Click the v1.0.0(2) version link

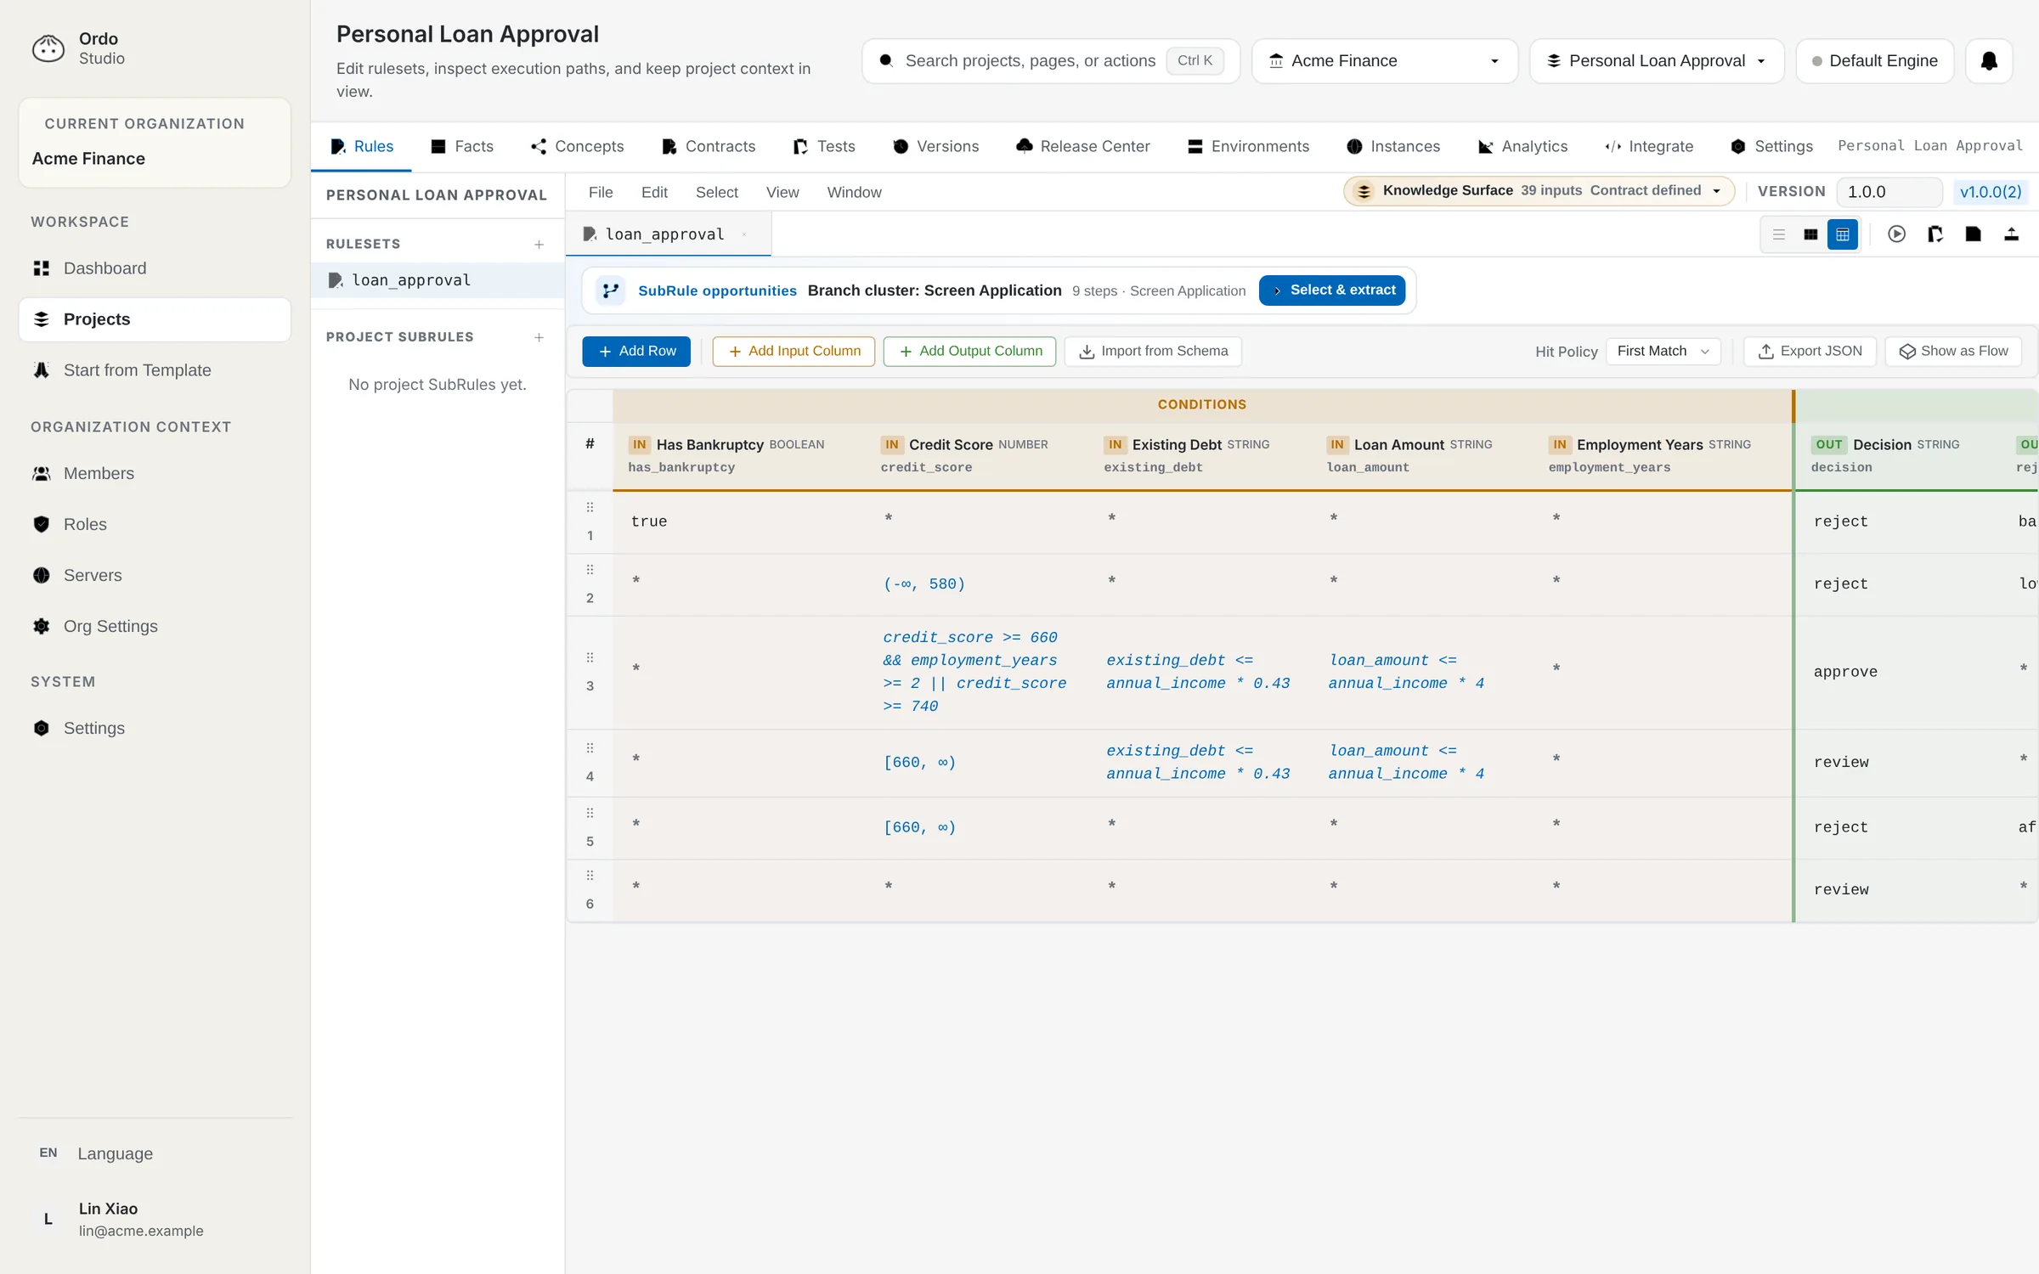(x=1991, y=192)
